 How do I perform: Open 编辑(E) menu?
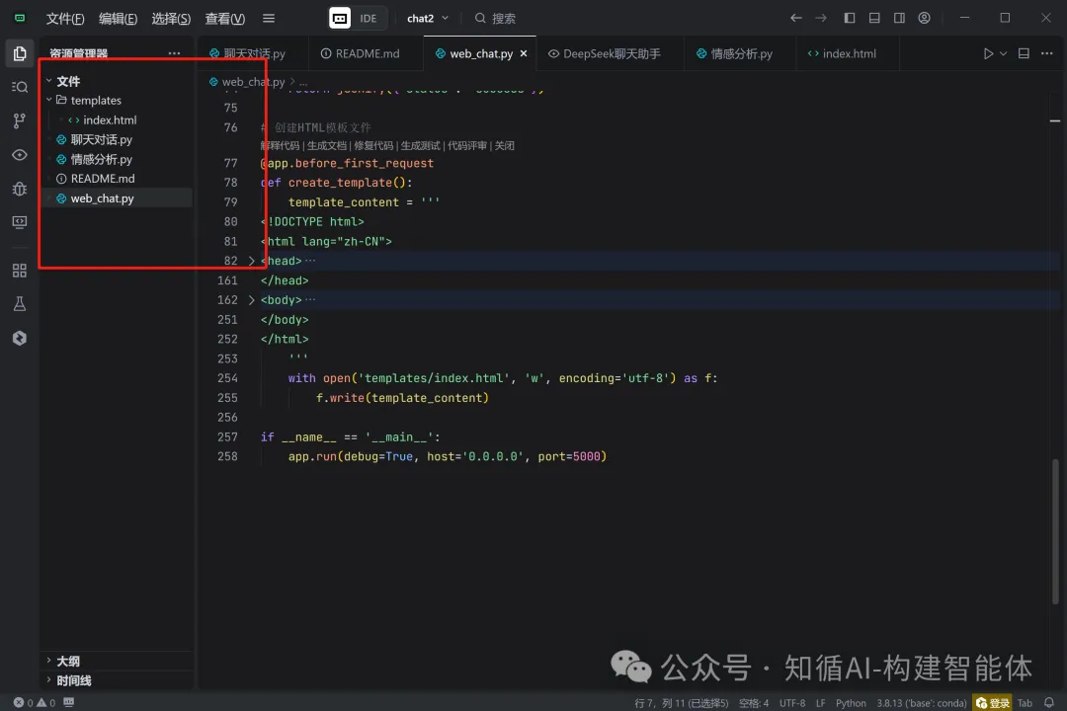point(118,19)
